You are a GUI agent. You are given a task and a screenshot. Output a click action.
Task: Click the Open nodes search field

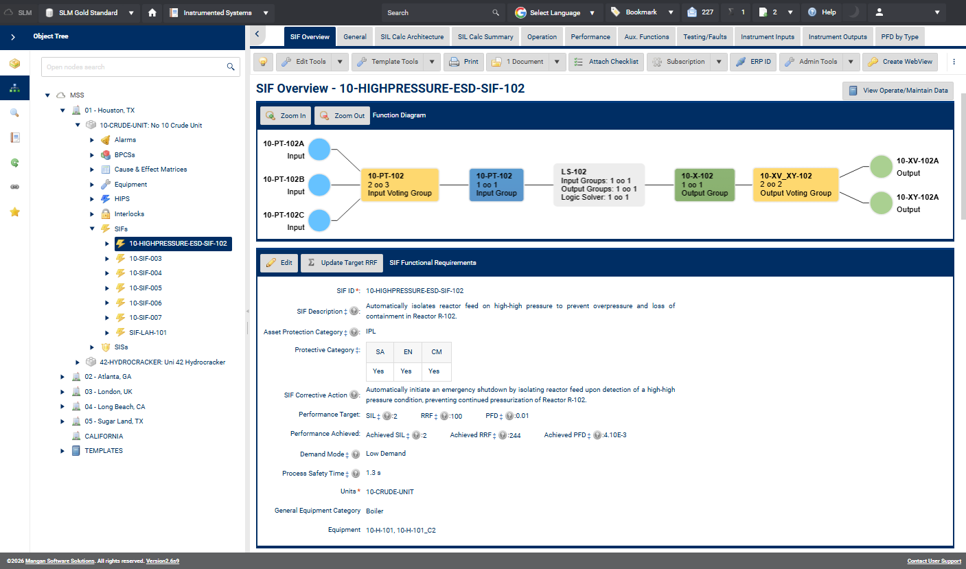click(134, 67)
